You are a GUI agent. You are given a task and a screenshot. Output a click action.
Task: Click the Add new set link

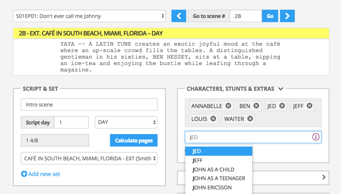coord(44,174)
